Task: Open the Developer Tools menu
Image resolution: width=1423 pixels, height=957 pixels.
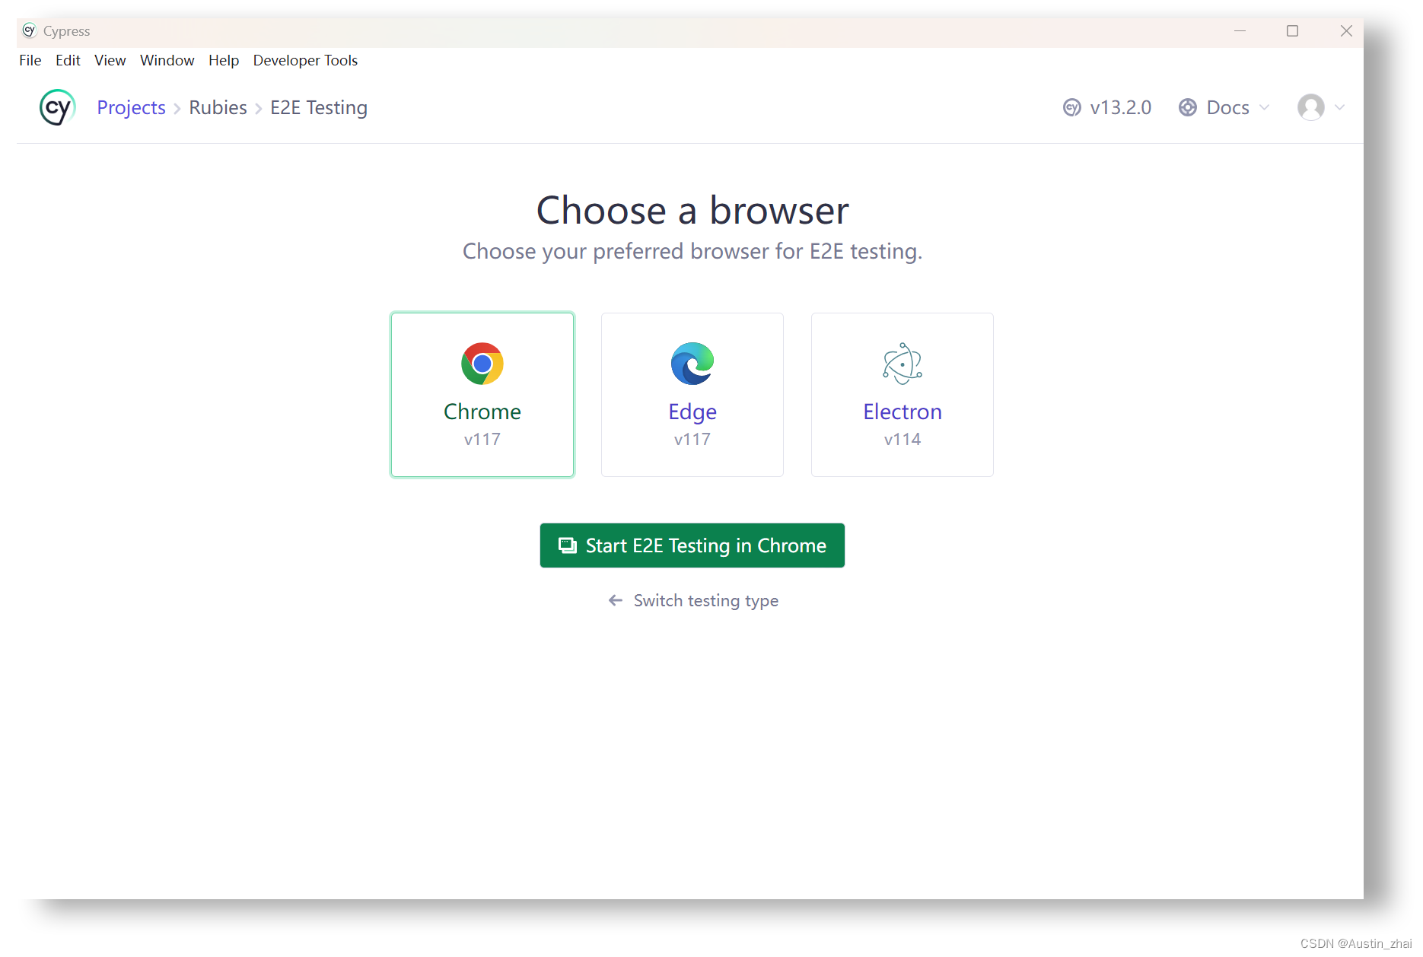Action: 305,61
